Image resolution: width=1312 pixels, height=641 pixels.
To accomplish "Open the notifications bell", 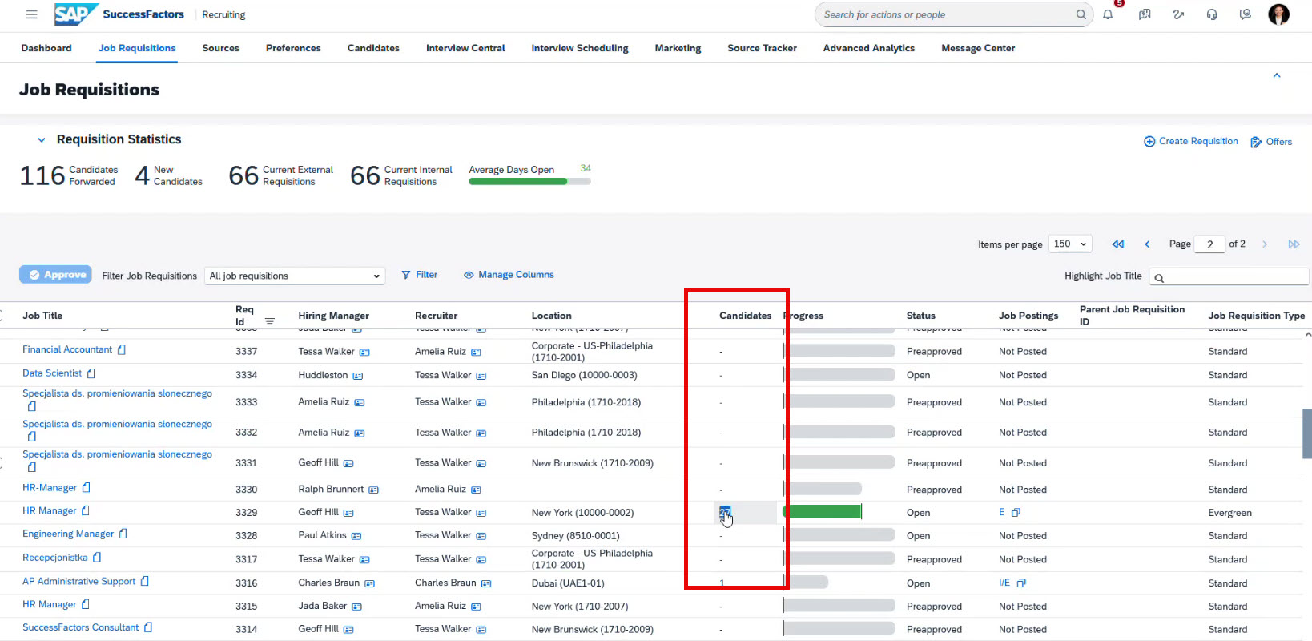I will click(1108, 14).
